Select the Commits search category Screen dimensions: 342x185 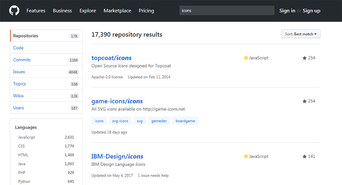[x=22, y=60]
